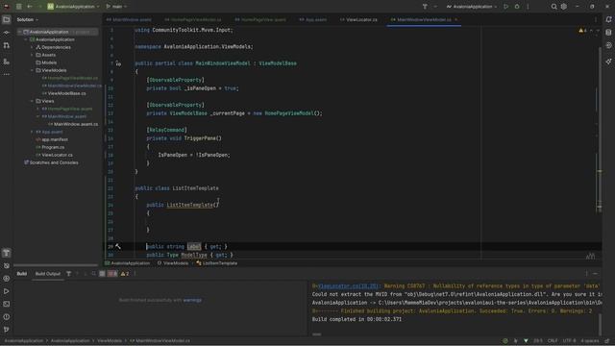The image size is (615, 346).
Task: Open the Explorer tool window icon
Action: pyautogui.click(x=7, y=19)
